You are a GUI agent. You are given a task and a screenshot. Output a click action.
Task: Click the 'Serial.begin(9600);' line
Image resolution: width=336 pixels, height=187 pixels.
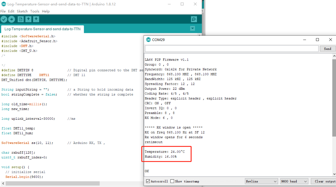coord(24,177)
